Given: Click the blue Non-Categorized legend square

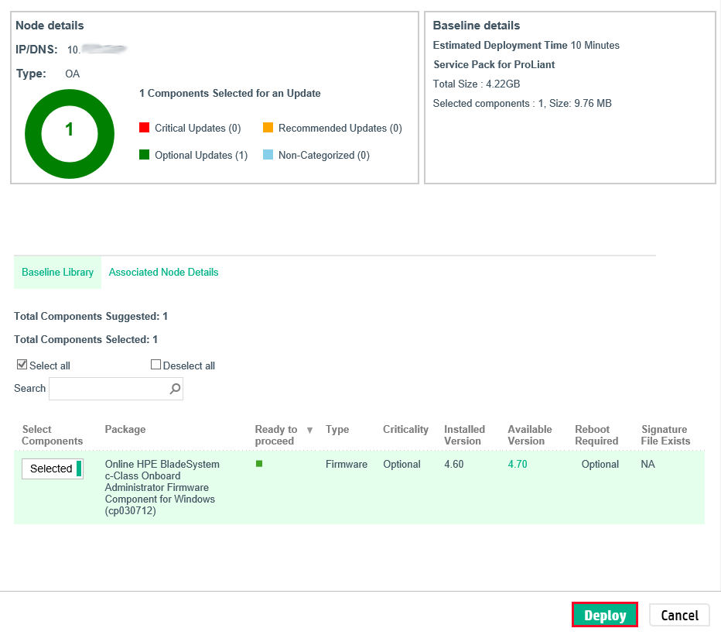Looking at the screenshot, I should [x=268, y=154].
